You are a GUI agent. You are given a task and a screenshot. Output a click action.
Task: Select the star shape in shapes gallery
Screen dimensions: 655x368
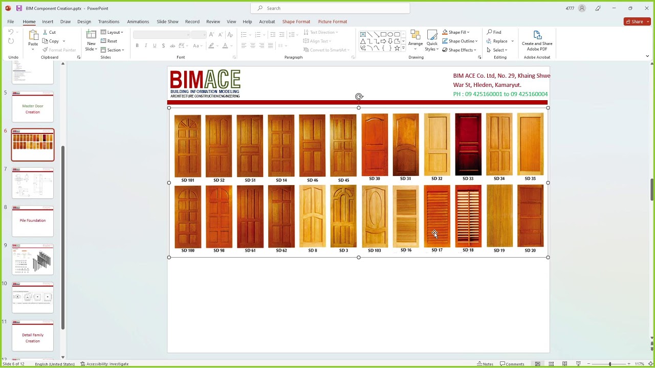pos(397,48)
